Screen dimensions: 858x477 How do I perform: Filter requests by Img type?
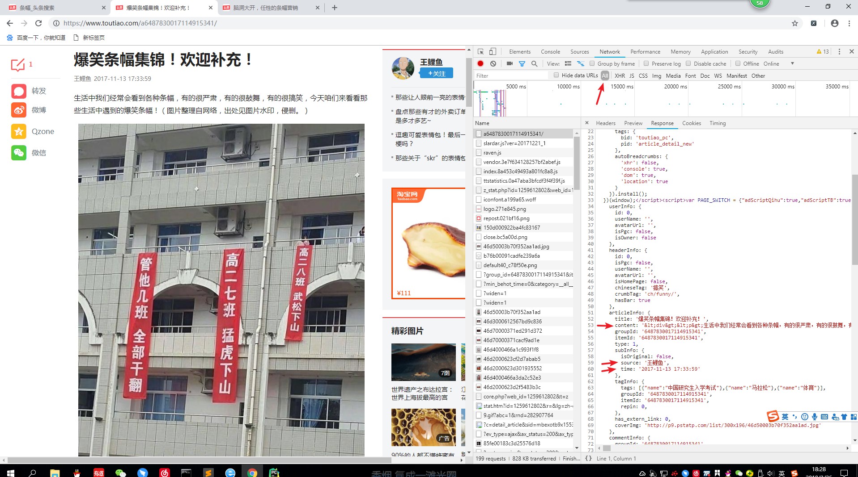click(656, 76)
